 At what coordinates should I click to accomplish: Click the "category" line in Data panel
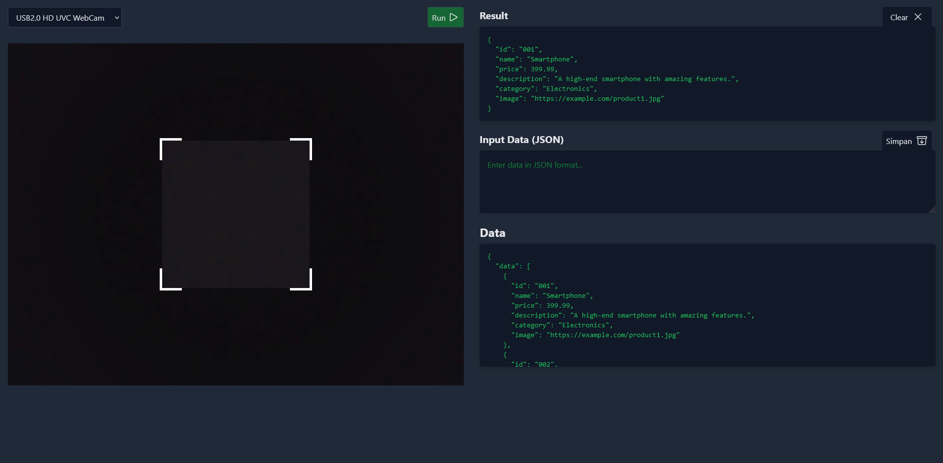pyautogui.click(x=562, y=325)
